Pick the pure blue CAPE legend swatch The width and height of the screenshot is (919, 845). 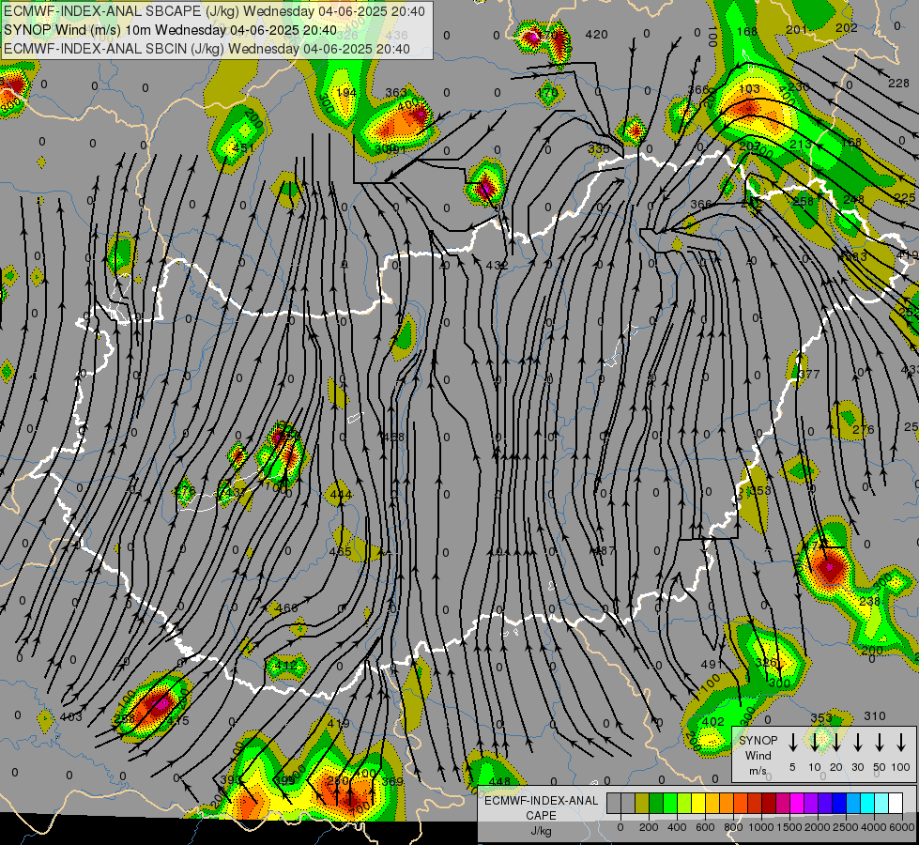pos(840,804)
